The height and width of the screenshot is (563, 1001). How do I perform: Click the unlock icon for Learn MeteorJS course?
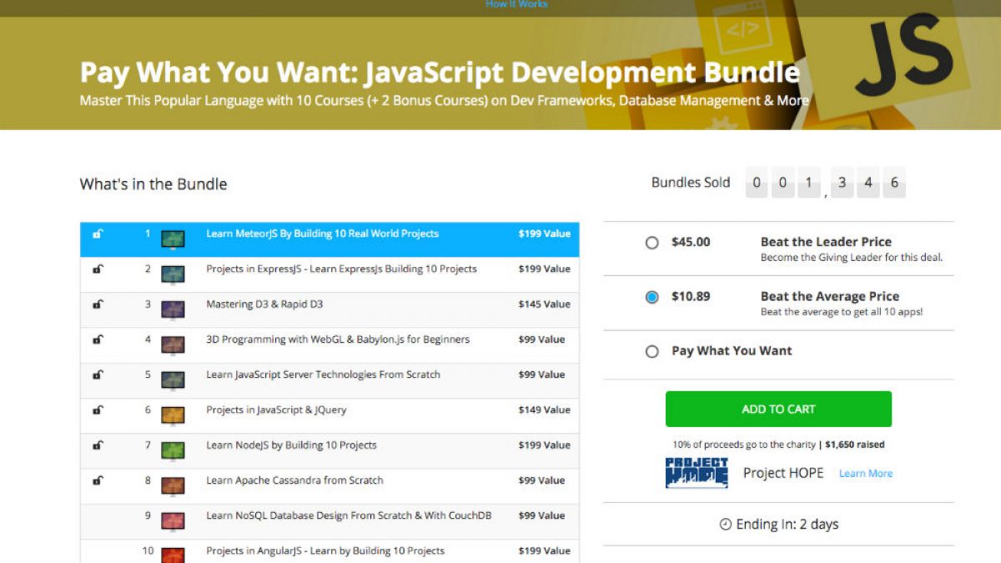98,234
